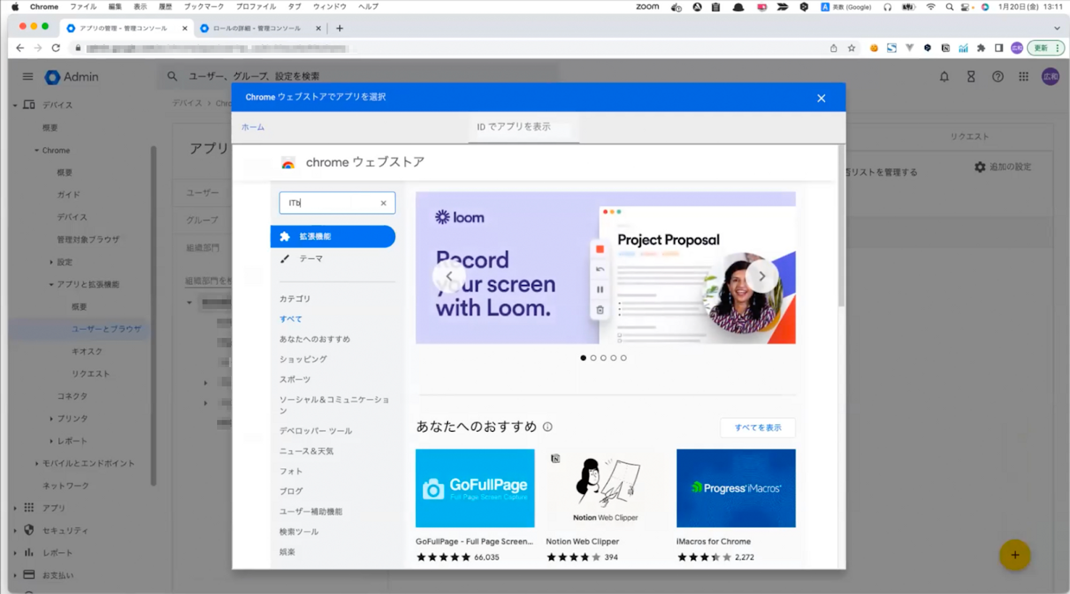Select the fifth carousel page dot
The height and width of the screenshot is (594, 1070).
click(x=623, y=358)
